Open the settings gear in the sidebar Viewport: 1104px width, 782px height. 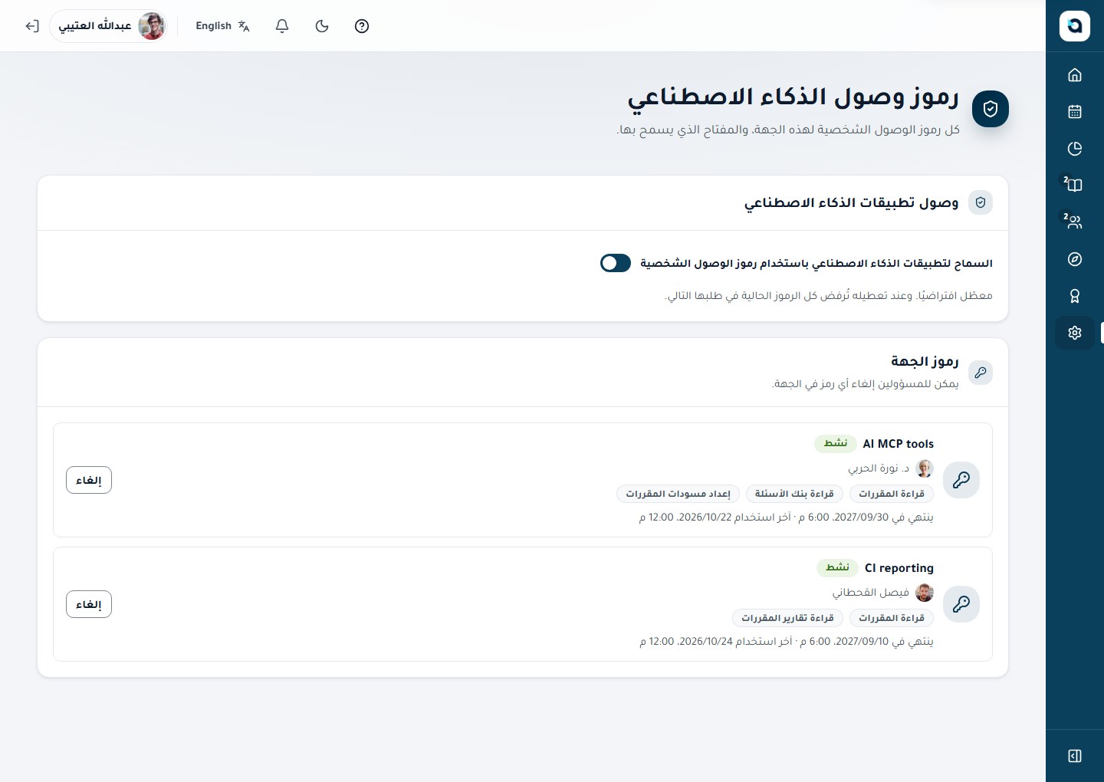point(1074,333)
